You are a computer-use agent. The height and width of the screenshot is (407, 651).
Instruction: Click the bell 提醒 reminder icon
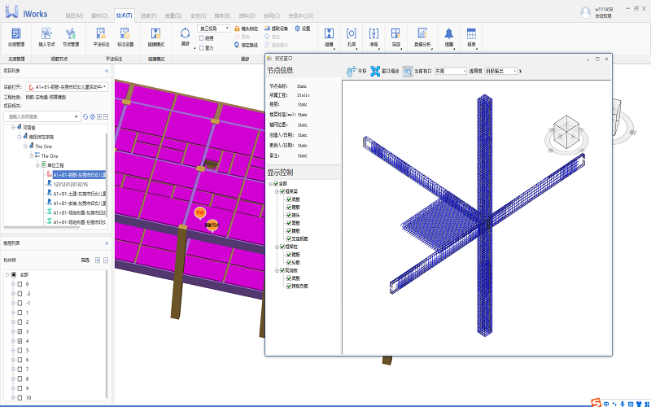pos(449,33)
